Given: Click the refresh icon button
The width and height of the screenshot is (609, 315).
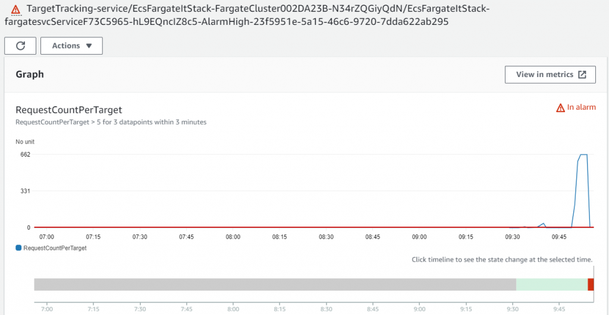Looking at the screenshot, I should click(20, 46).
